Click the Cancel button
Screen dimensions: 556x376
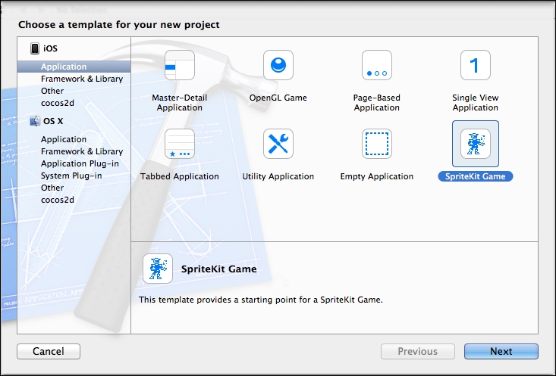click(x=49, y=351)
